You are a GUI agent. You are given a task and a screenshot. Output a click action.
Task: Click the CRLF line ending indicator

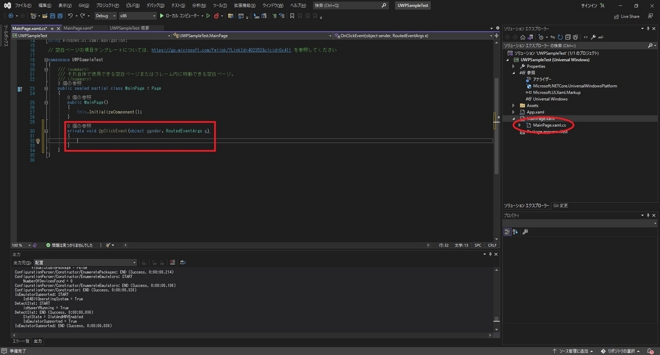click(492, 245)
